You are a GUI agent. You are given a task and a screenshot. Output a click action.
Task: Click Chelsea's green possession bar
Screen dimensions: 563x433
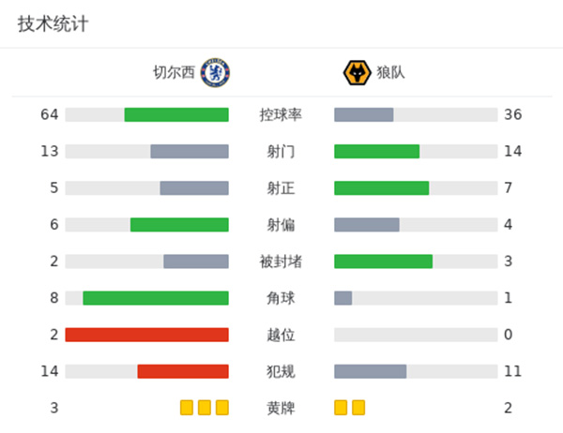(x=176, y=114)
